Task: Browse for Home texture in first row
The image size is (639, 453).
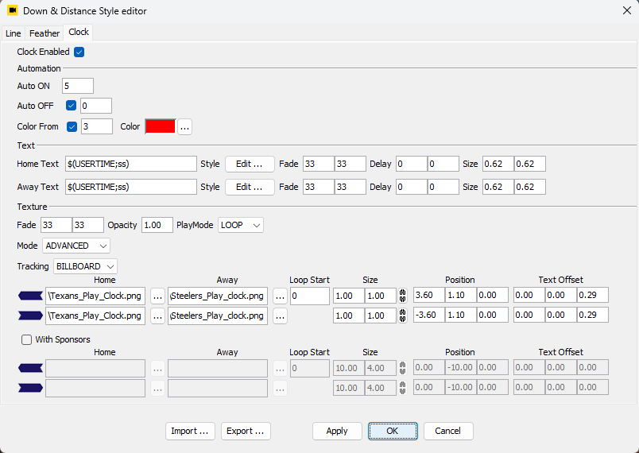Action: tap(157, 296)
